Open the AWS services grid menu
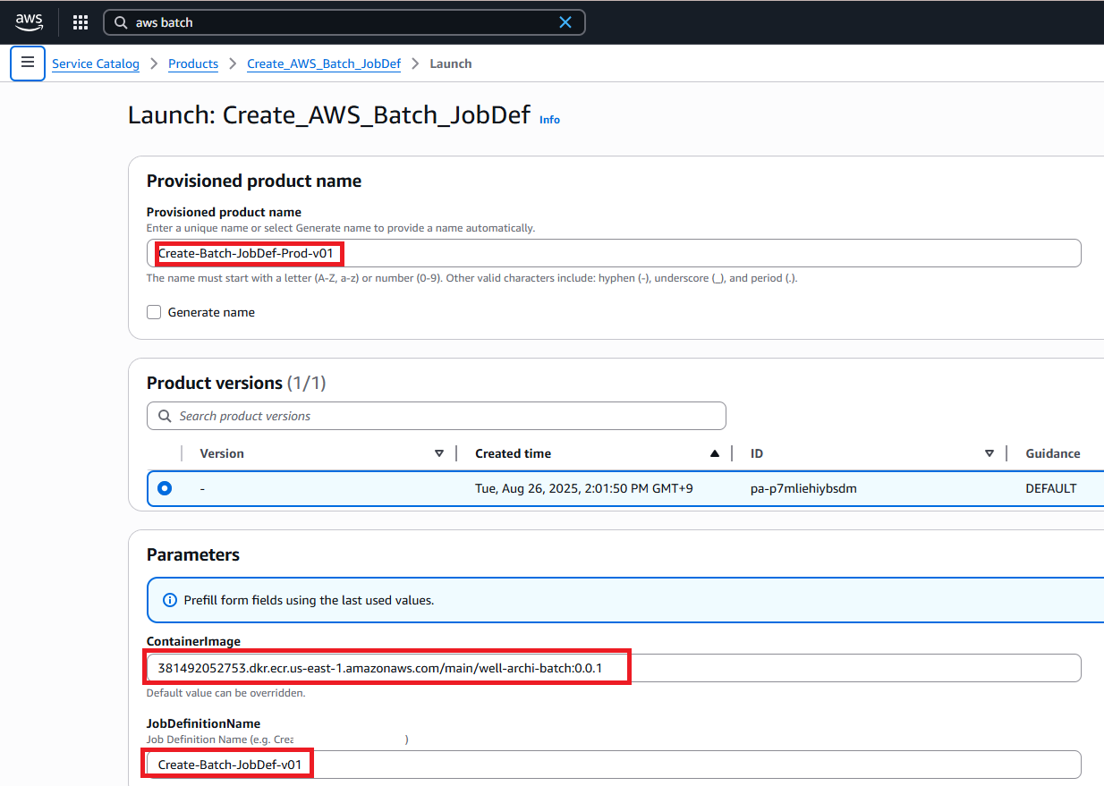 [81, 22]
